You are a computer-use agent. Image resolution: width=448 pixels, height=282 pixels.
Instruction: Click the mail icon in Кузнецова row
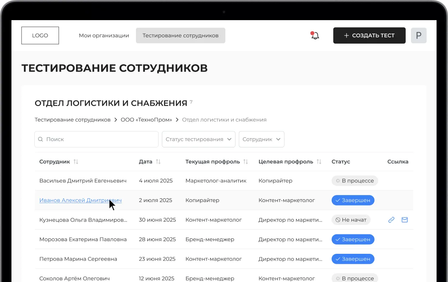(x=405, y=220)
